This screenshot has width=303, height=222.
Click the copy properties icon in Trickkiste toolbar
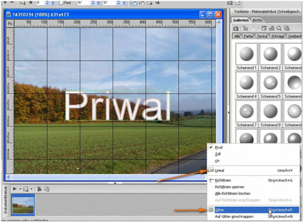[287, 28]
